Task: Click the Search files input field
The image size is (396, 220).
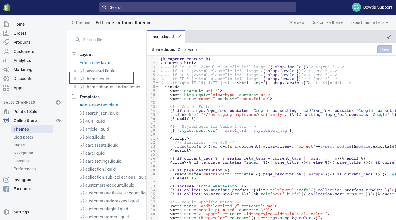Action: [107, 40]
